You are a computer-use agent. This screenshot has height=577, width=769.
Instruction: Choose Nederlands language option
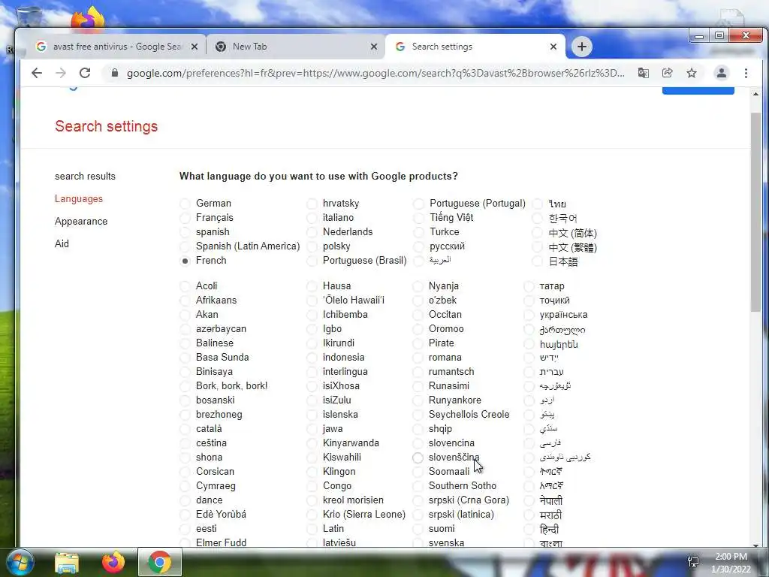(x=312, y=232)
